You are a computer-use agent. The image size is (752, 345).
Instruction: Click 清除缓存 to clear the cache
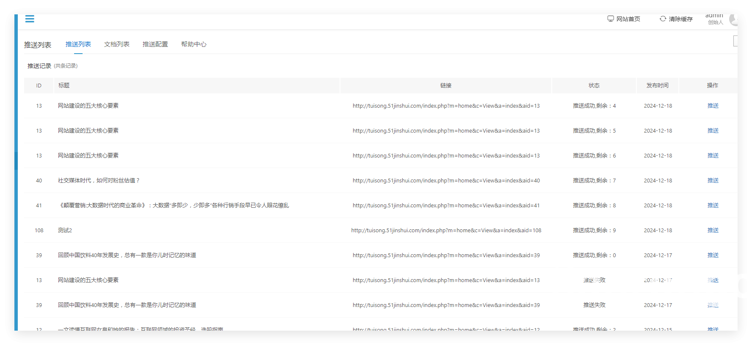[x=676, y=19]
